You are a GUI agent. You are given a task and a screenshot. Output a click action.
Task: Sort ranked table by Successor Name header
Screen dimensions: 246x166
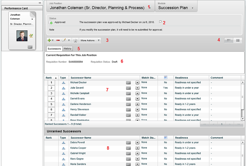click(104, 78)
